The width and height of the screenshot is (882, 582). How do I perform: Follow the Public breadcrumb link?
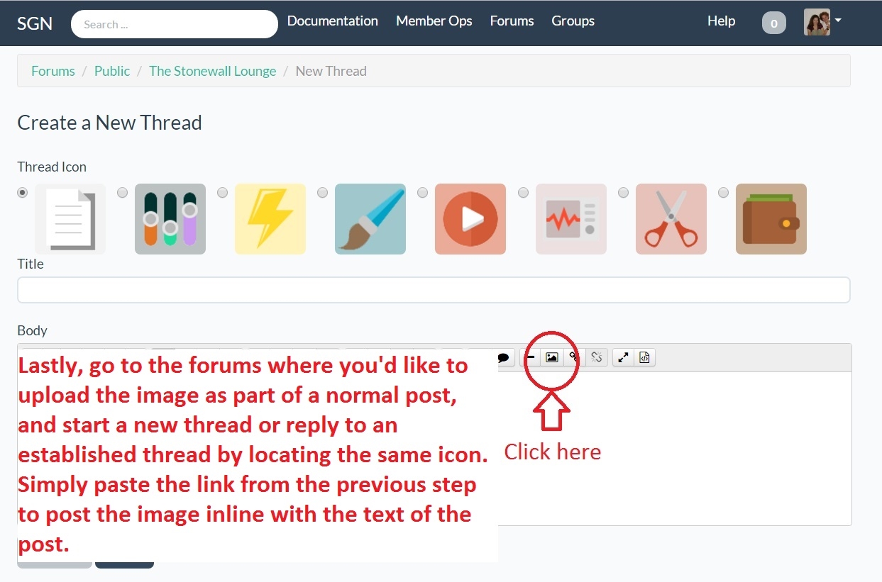[112, 71]
